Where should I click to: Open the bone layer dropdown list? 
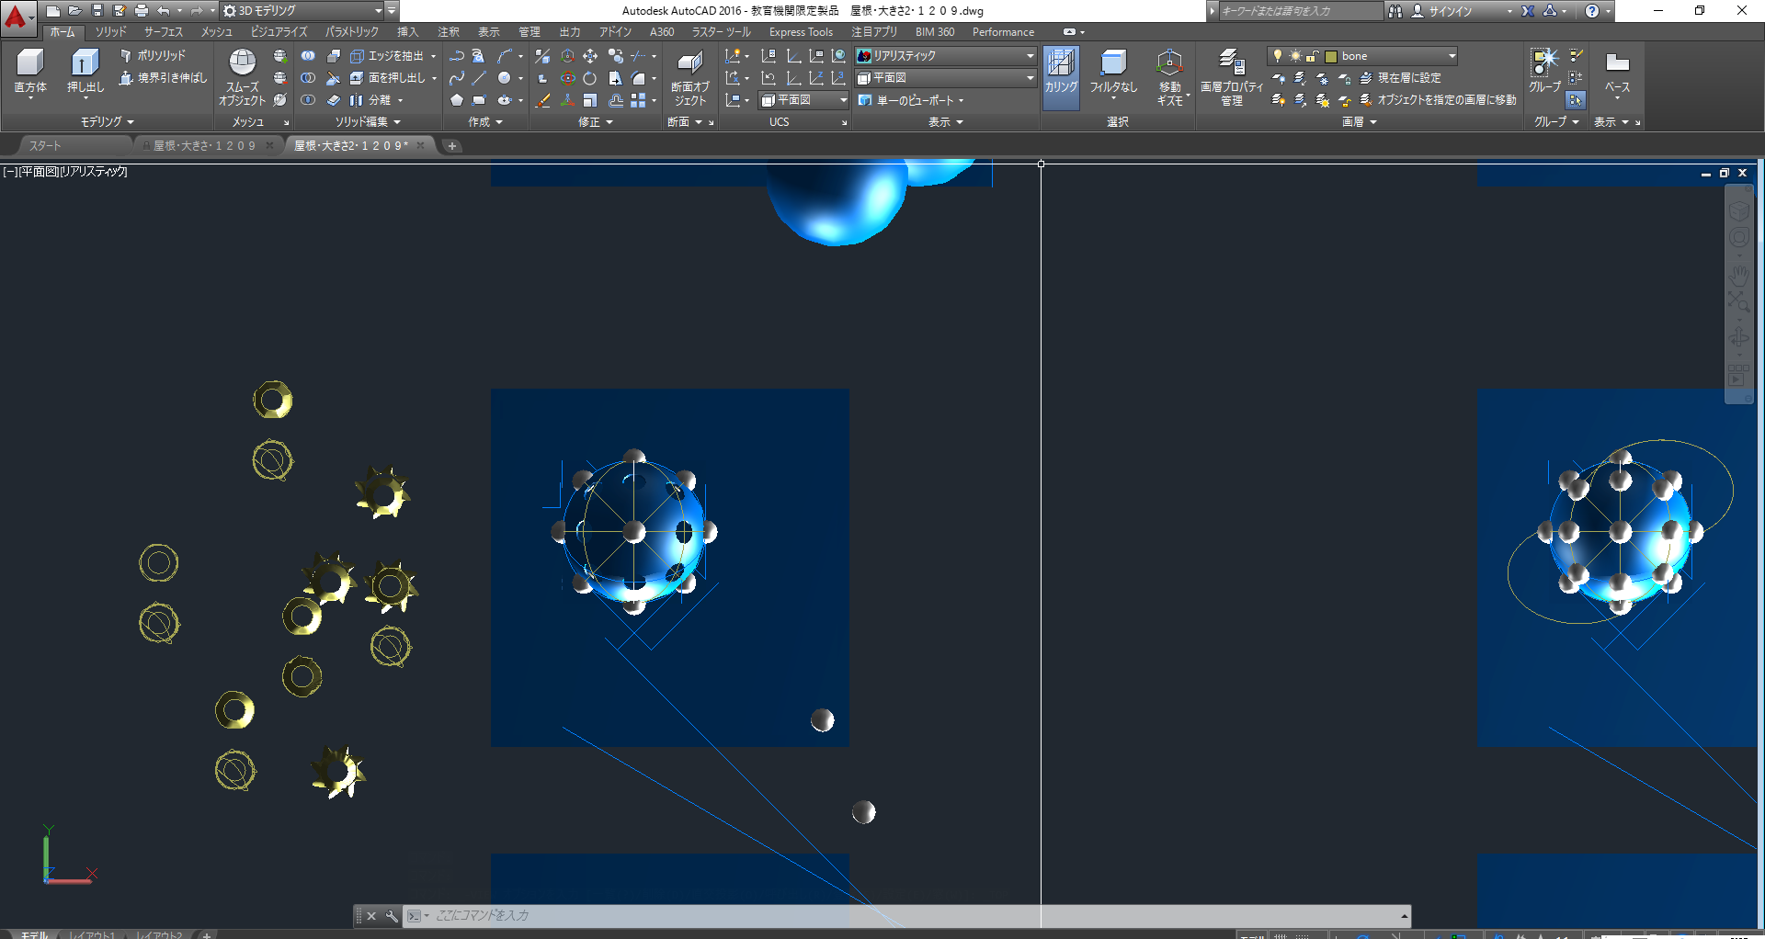coord(1452,56)
